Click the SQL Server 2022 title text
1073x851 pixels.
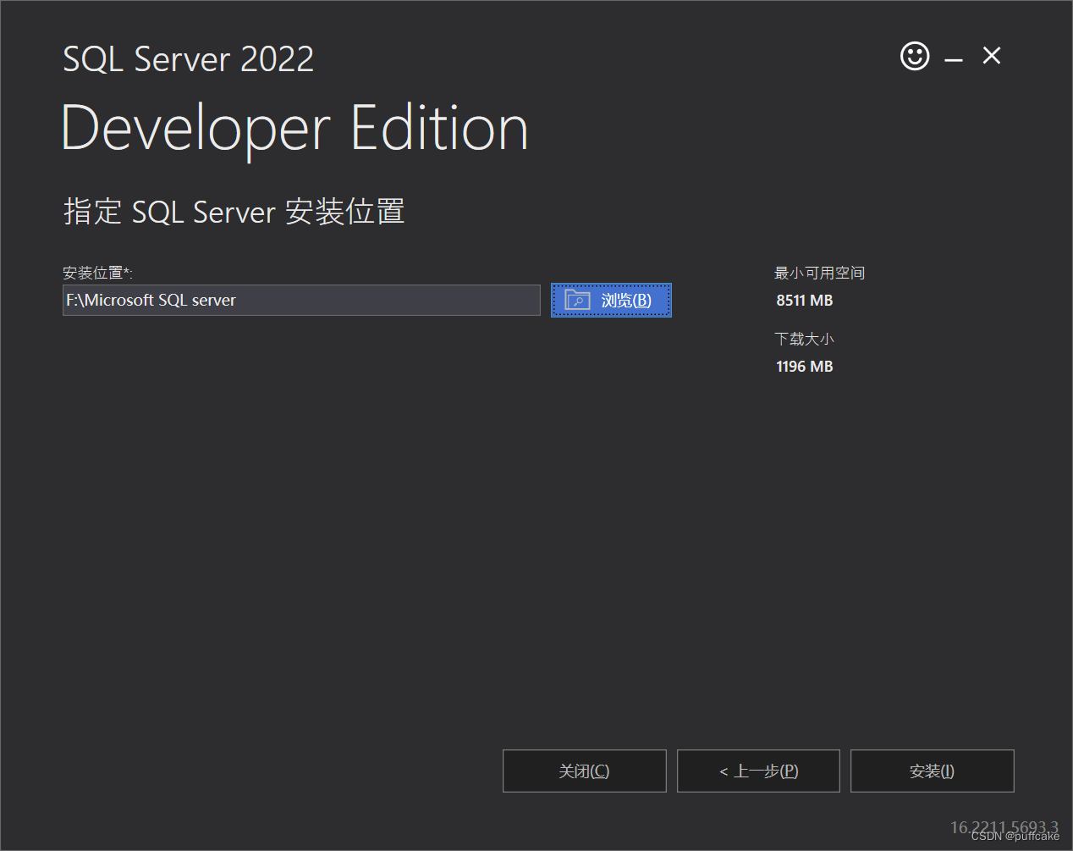coord(188,59)
